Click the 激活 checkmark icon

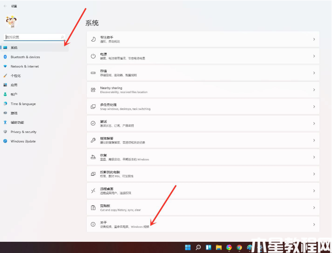coord(93,123)
